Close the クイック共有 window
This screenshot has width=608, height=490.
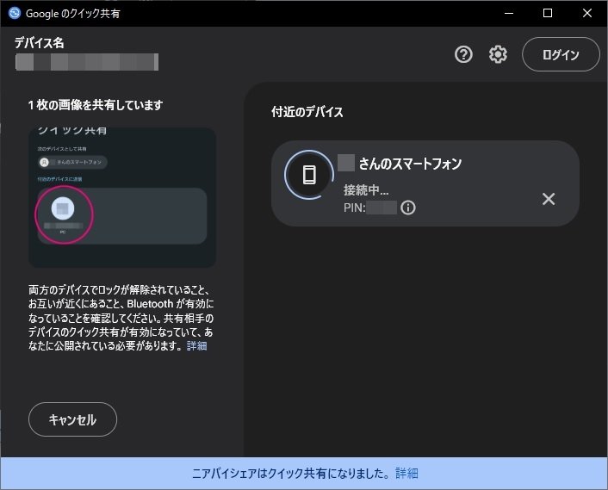[587, 13]
